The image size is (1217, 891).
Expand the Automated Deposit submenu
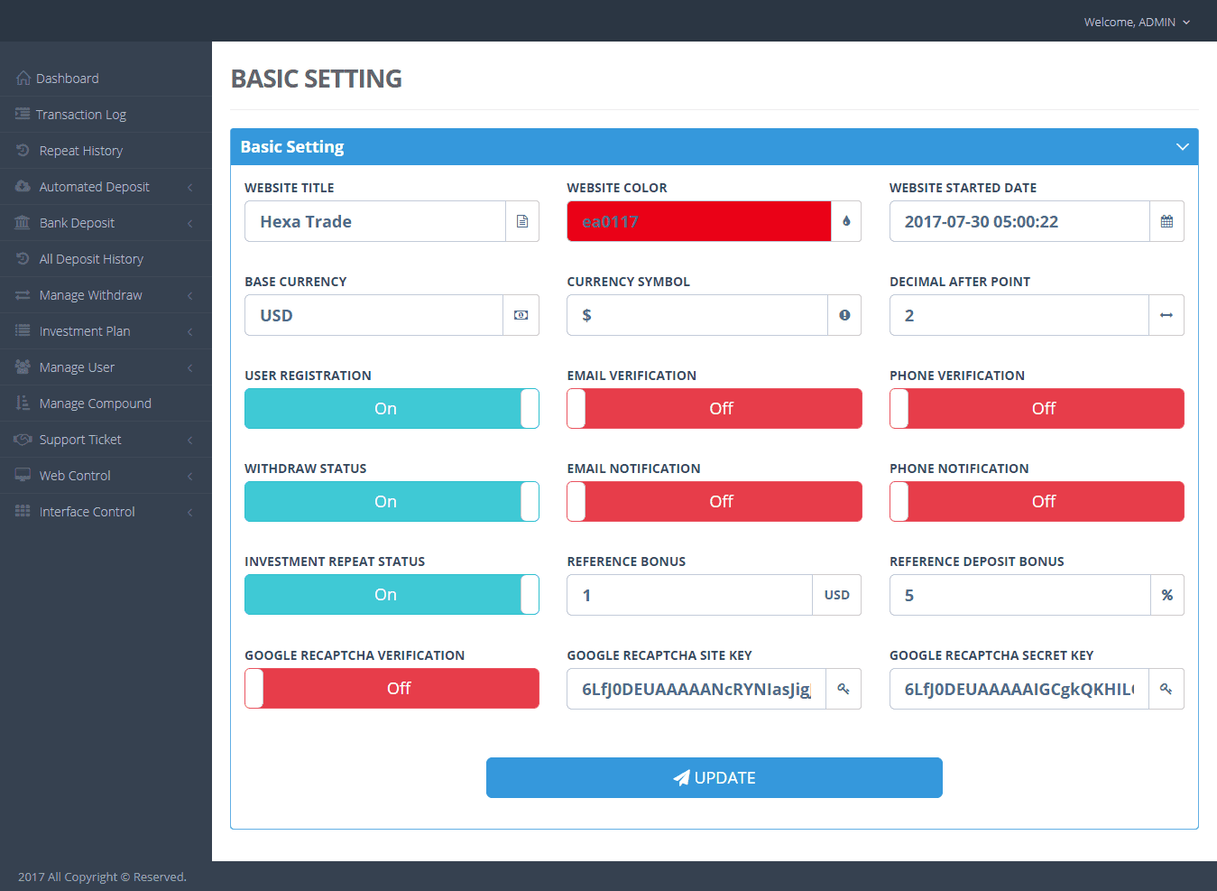tap(95, 187)
